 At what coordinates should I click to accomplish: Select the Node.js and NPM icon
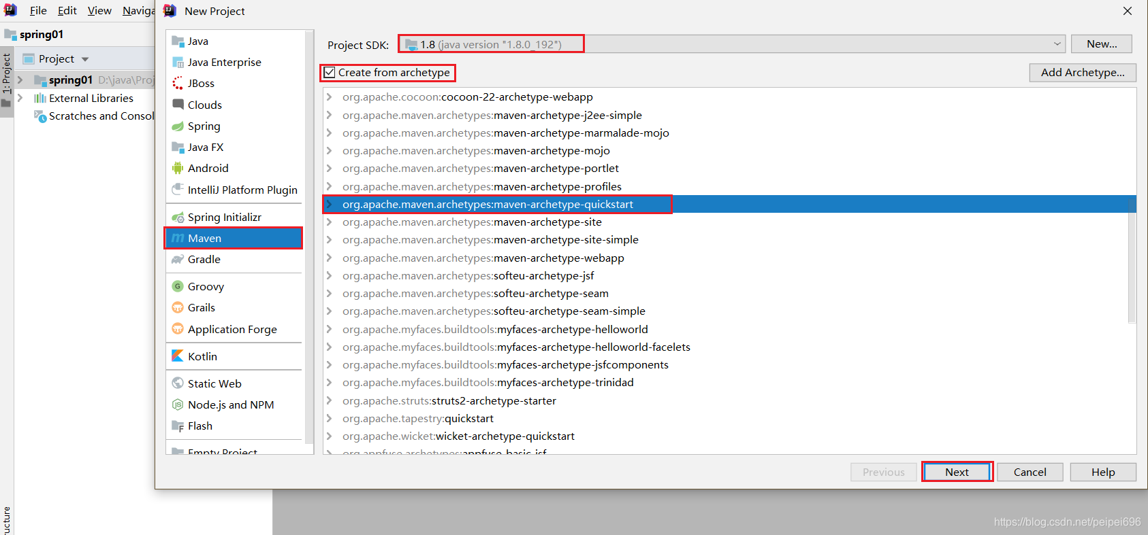coord(178,404)
